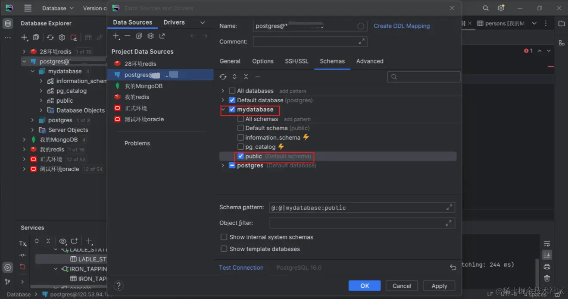The image size is (568, 299).
Task: Open dropdown arrow next to Drivers tab
Action: pyautogui.click(x=203, y=22)
